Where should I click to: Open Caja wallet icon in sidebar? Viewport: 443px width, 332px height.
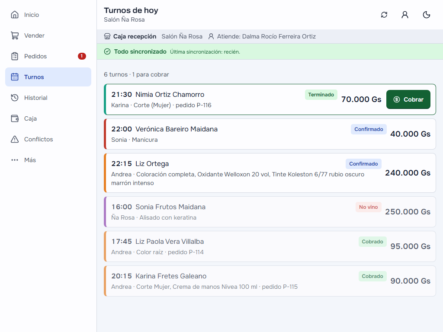pyautogui.click(x=15, y=118)
